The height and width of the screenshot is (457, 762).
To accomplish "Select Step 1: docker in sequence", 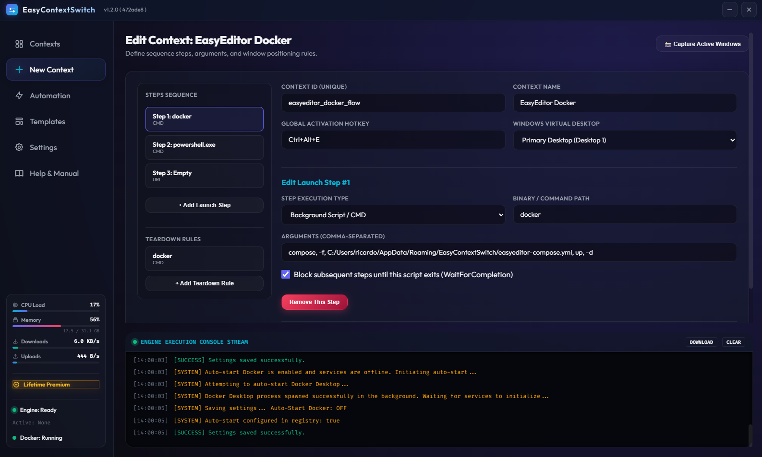I will 205,119.
